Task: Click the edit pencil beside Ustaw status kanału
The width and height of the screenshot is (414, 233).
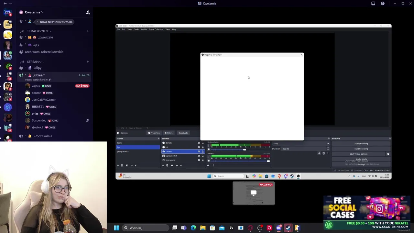Action: coord(50,80)
